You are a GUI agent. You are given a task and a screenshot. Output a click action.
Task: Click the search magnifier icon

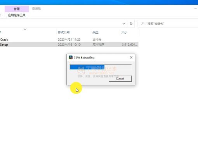click(143, 23)
